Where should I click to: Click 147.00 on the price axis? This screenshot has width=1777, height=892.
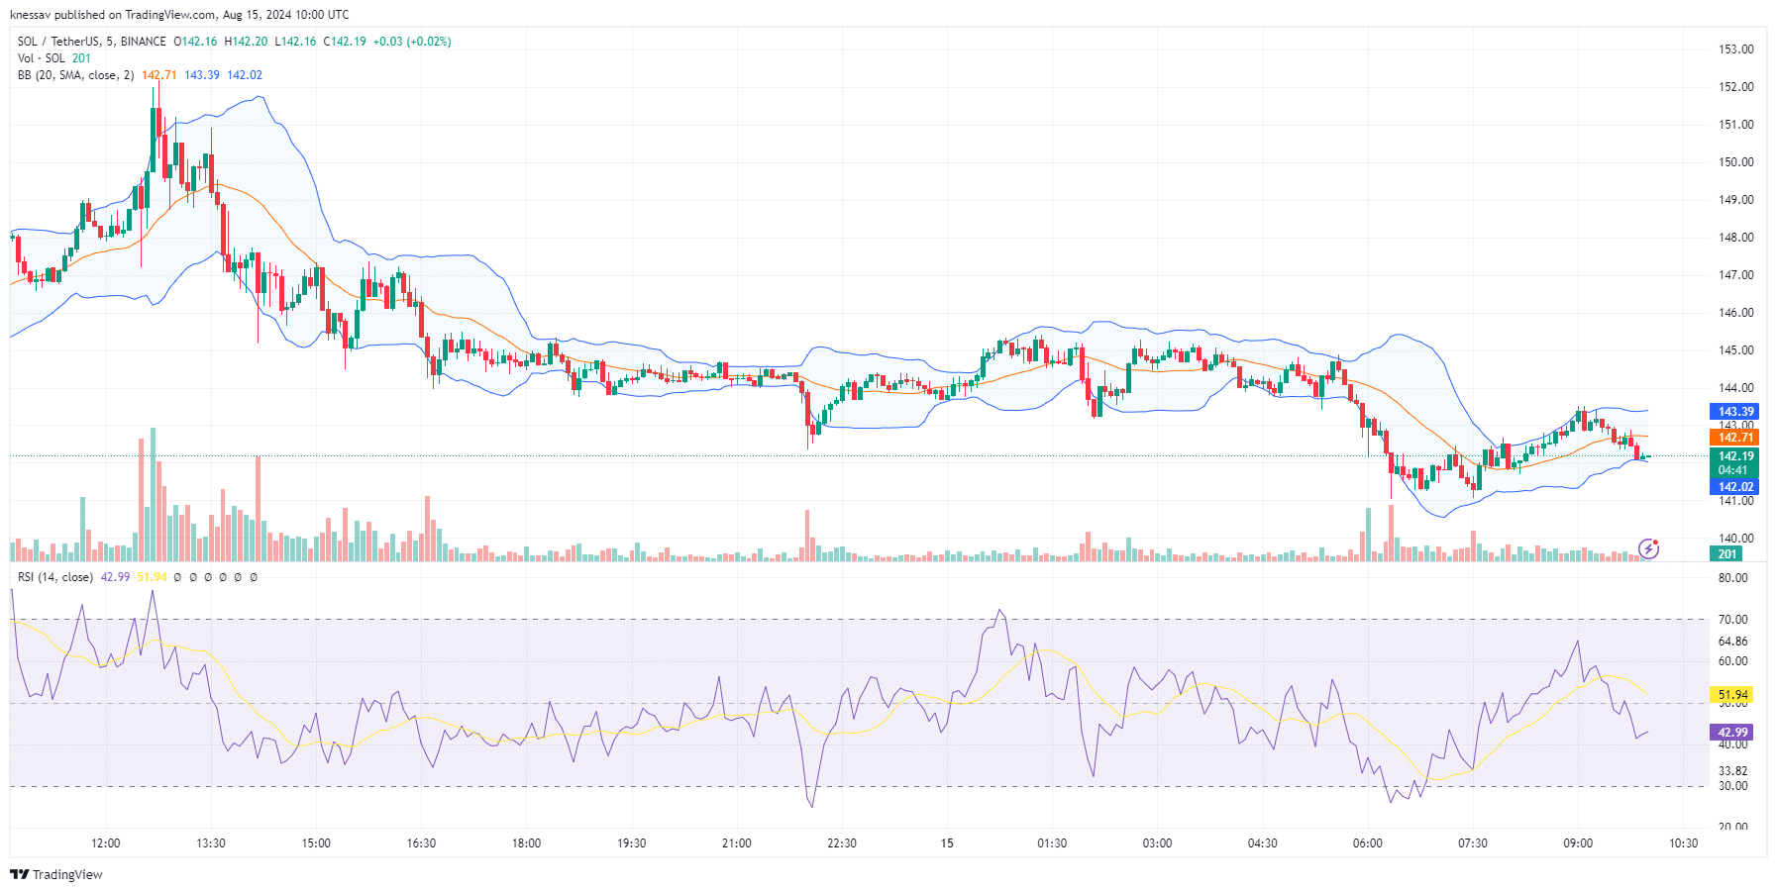[x=1735, y=275]
